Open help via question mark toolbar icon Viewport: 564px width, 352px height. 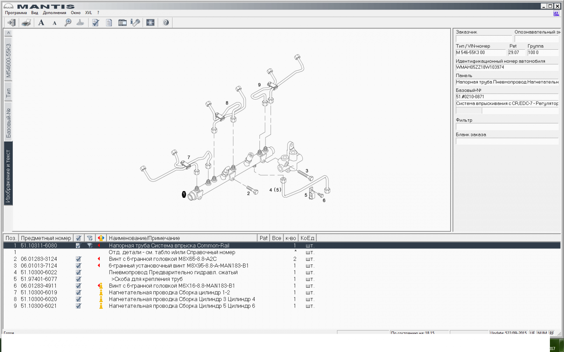point(166,23)
